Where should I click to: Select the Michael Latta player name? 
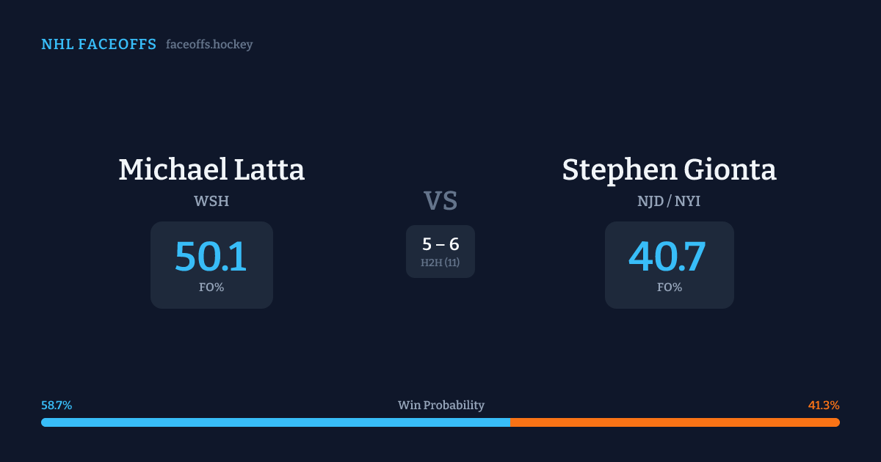211,169
